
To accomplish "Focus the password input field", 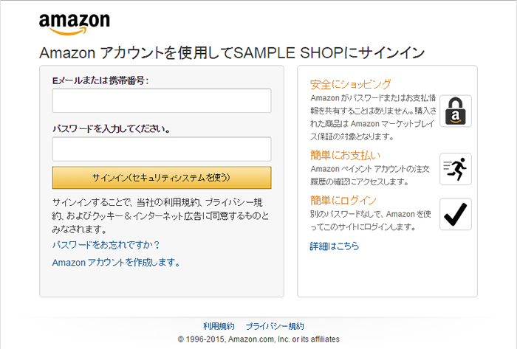I will (x=162, y=149).
